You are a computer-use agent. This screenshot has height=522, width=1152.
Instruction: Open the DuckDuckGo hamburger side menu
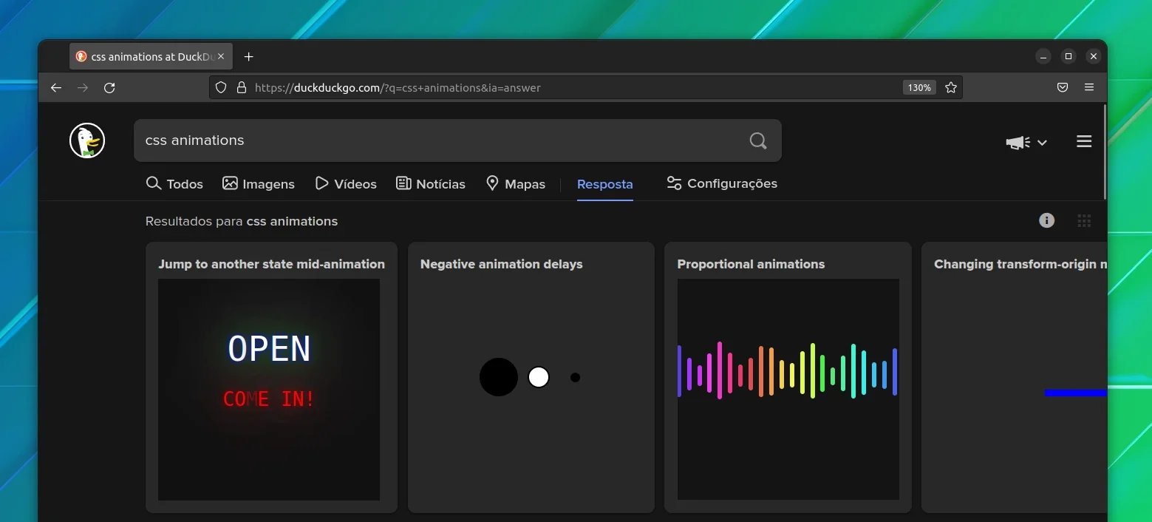1084,141
